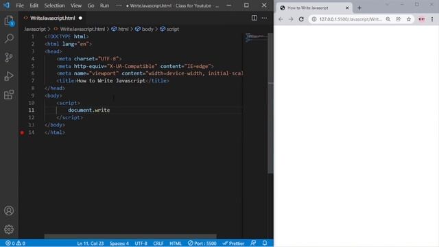The image size is (439, 247).
Task: Go to line via Ln 11, Col 23
Action: [x=90, y=243]
